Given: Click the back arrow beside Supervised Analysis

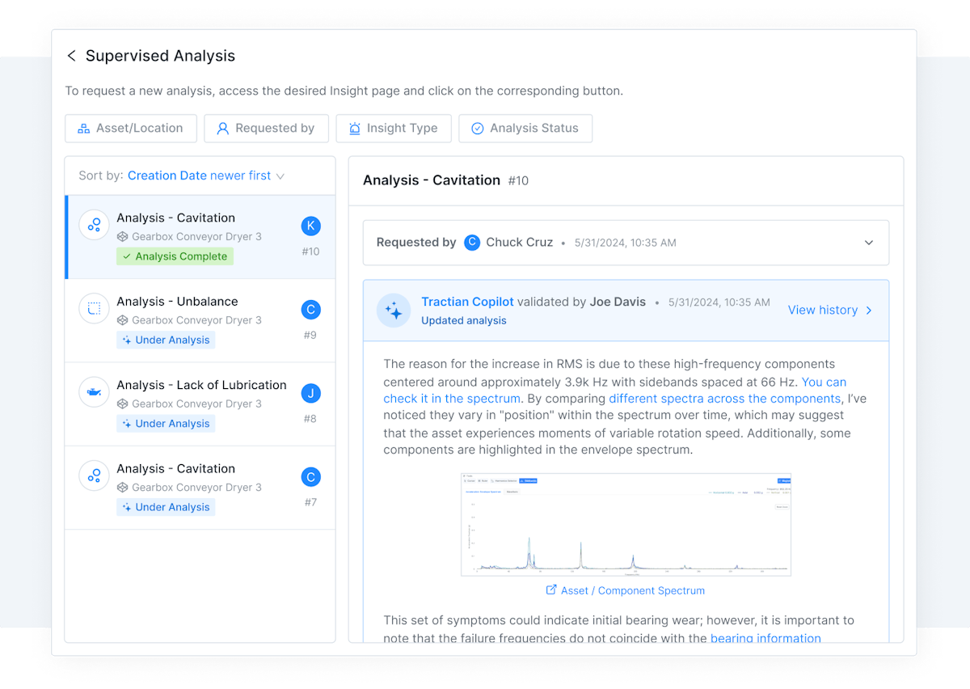Looking at the screenshot, I should click(x=71, y=56).
